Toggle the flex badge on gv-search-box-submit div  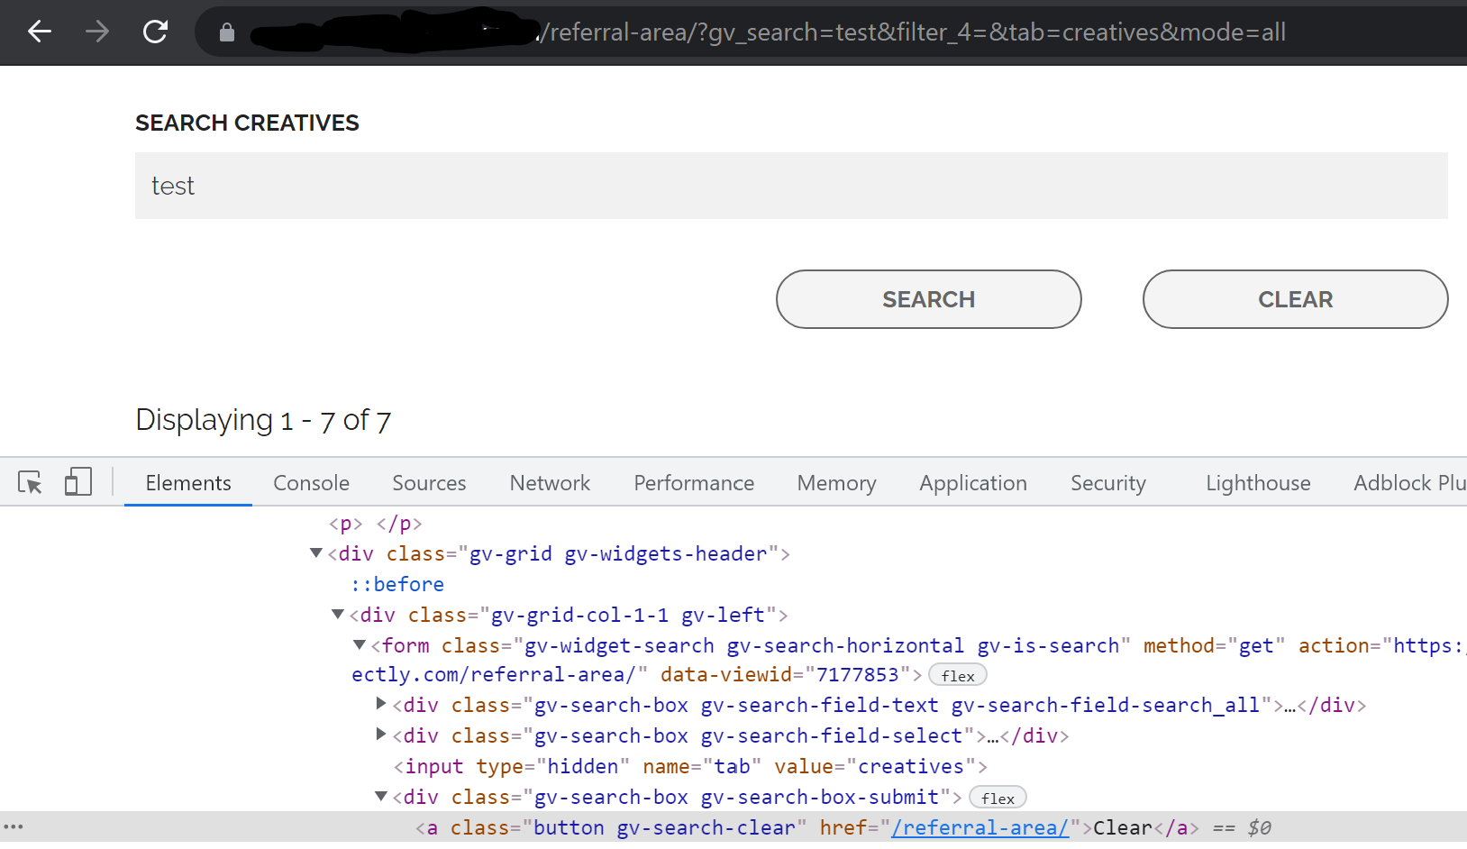(x=997, y=797)
